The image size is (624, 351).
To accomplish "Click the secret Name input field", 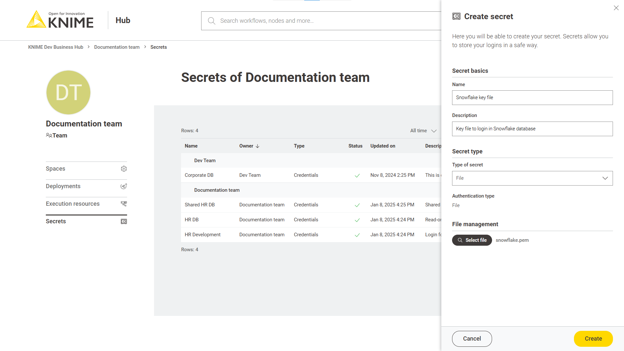I will [x=532, y=97].
